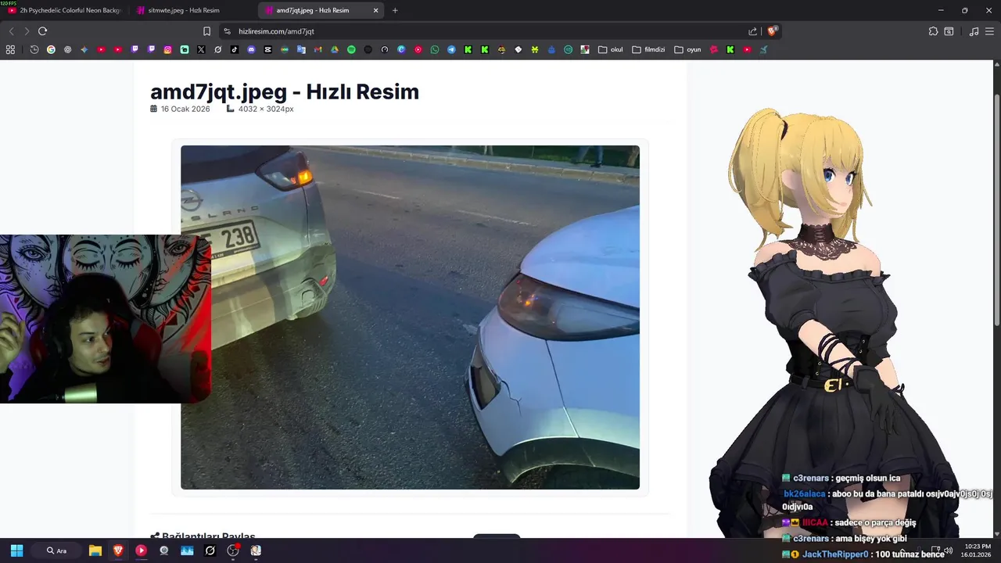Image resolution: width=1001 pixels, height=563 pixels.
Task: Open the ChatGPT bookmark icon
Action: [67, 49]
